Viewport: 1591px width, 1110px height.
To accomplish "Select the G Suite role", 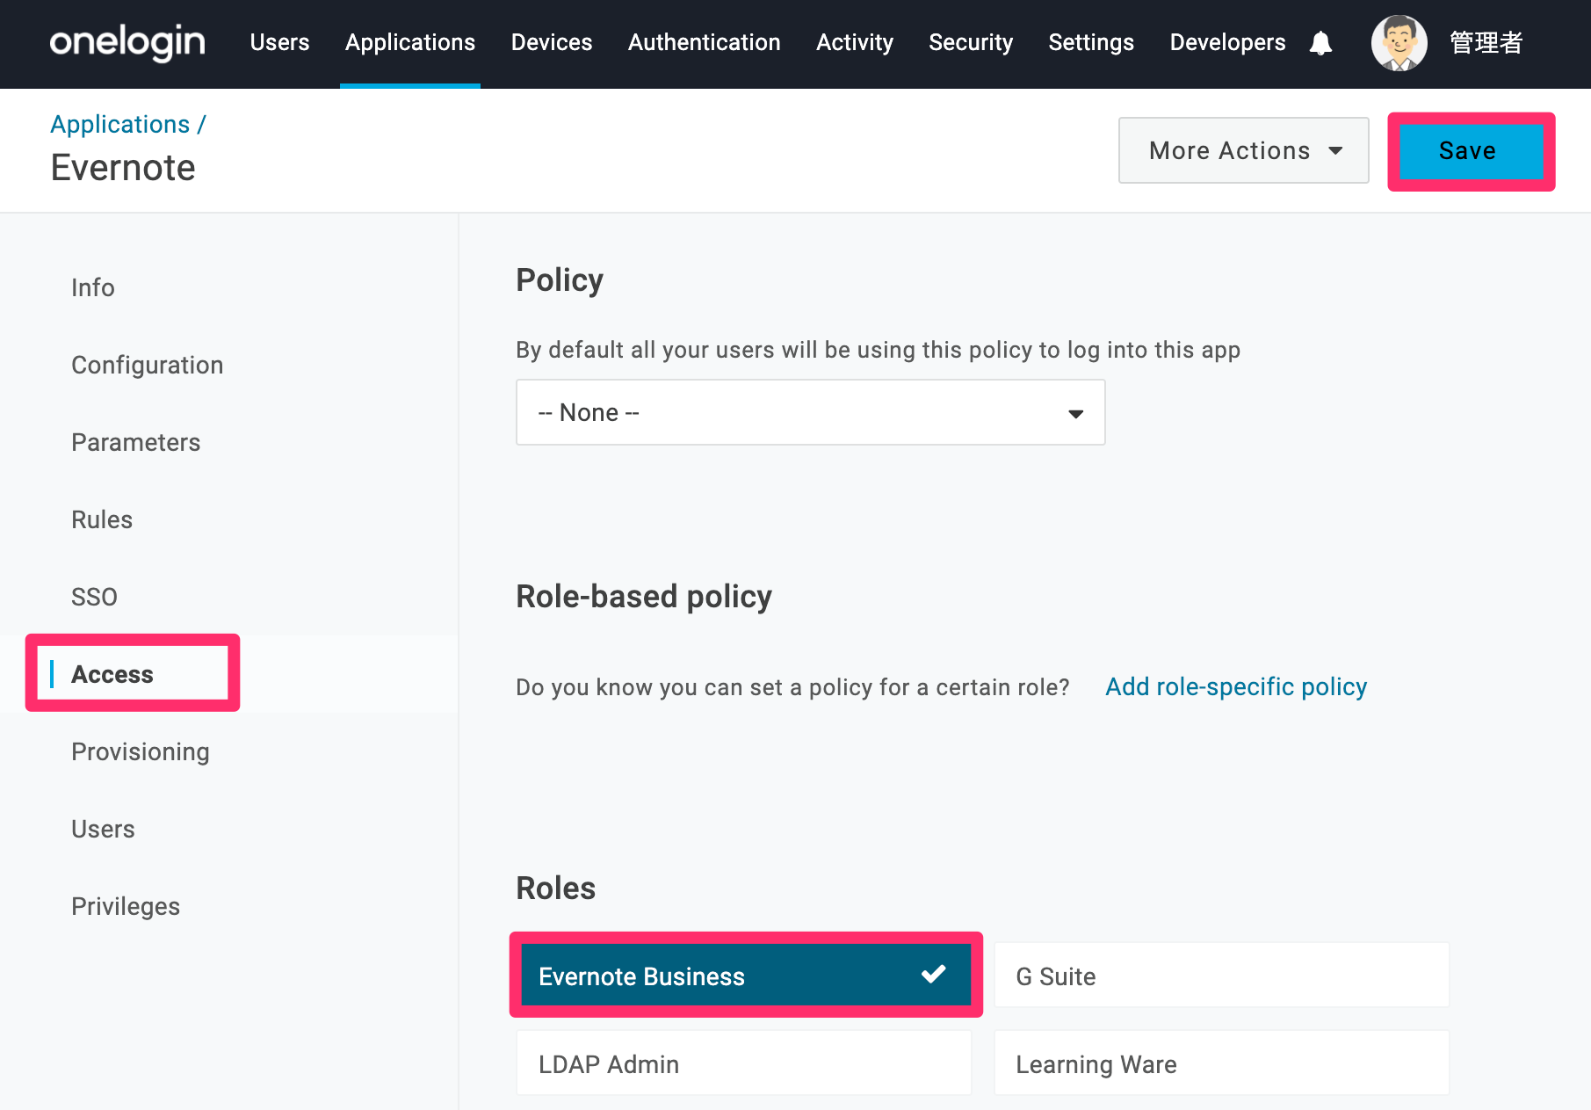I will tap(1221, 975).
